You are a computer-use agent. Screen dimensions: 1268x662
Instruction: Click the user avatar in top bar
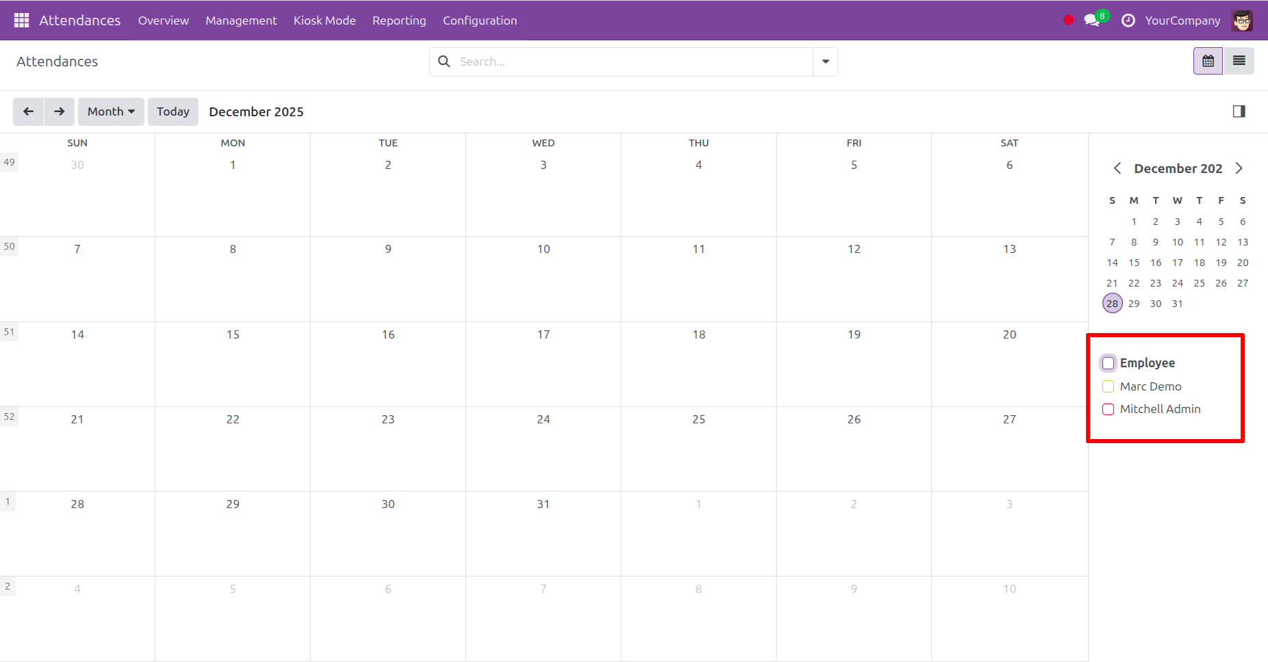point(1242,21)
